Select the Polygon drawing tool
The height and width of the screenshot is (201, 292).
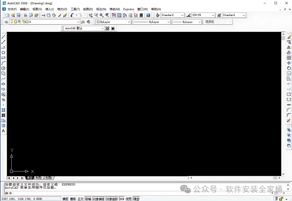(x=3, y=53)
